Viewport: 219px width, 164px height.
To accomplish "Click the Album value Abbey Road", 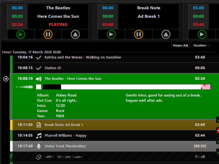I will (x=66, y=95).
